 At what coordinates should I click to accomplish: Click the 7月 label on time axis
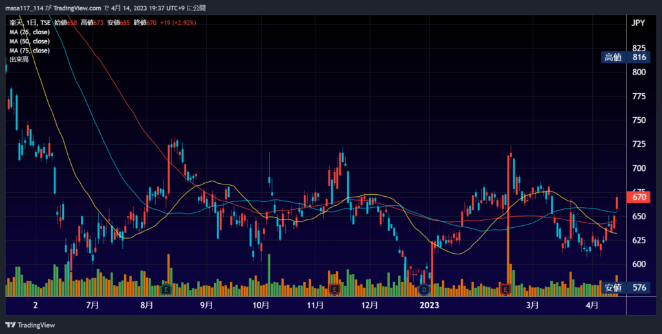pos(92,306)
